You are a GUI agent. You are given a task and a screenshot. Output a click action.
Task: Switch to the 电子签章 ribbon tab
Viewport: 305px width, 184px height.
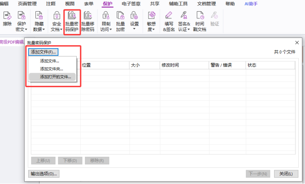[131, 4]
